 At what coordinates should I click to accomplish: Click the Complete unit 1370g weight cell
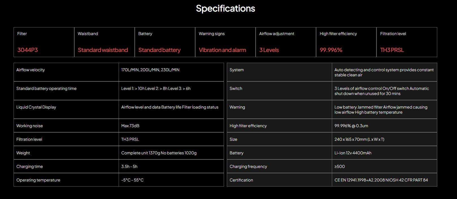click(x=159, y=153)
